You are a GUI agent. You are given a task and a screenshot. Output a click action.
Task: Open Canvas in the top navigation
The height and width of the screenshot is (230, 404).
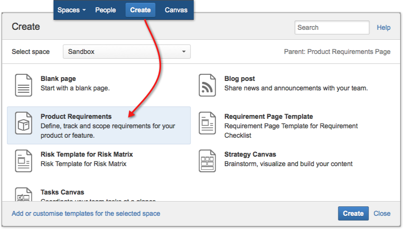(x=176, y=10)
